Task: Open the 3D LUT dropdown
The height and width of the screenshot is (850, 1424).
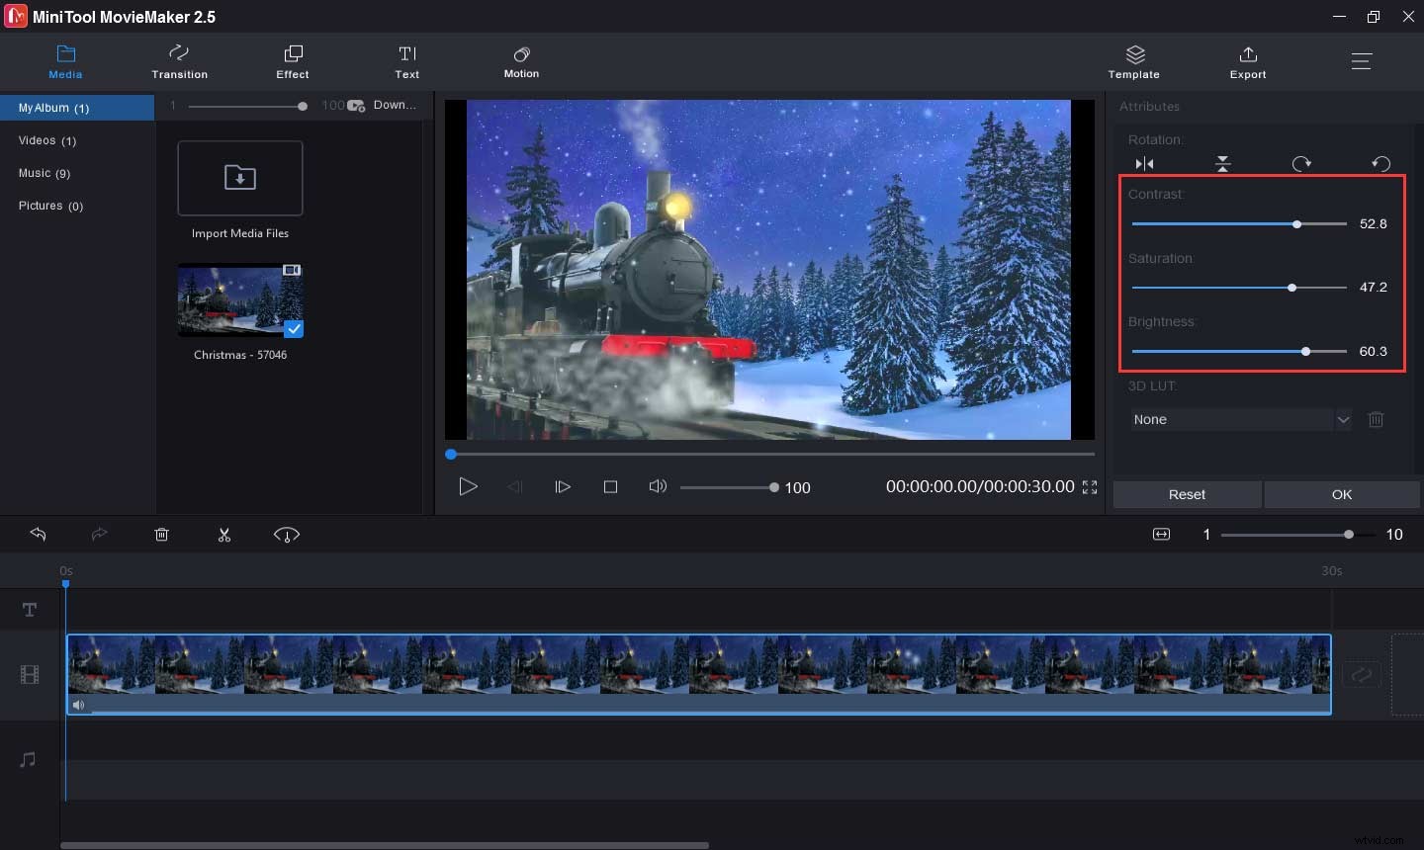Action: point(1344,419)
